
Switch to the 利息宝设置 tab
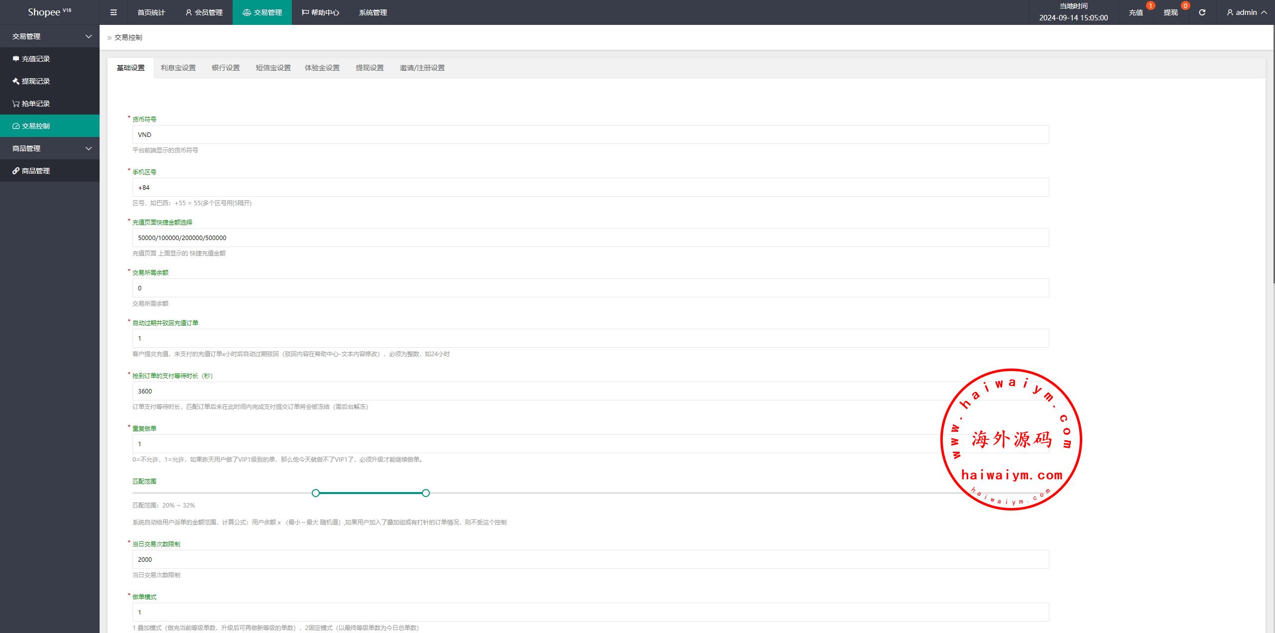click(x=178, y=68)
